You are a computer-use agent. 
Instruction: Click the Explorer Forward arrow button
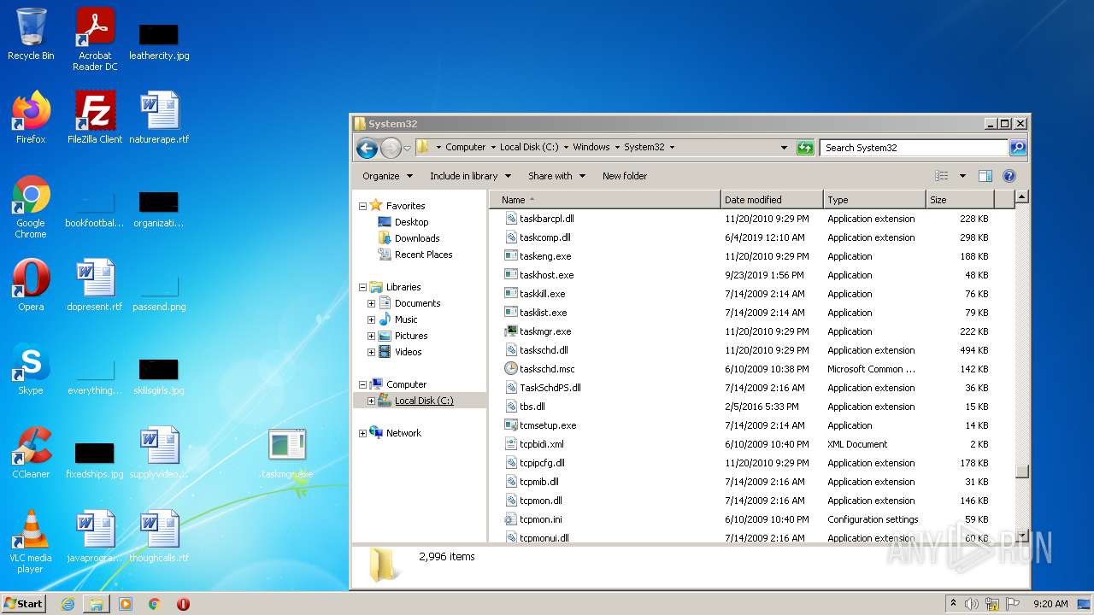pyautogui.click(x=391, y=148)
